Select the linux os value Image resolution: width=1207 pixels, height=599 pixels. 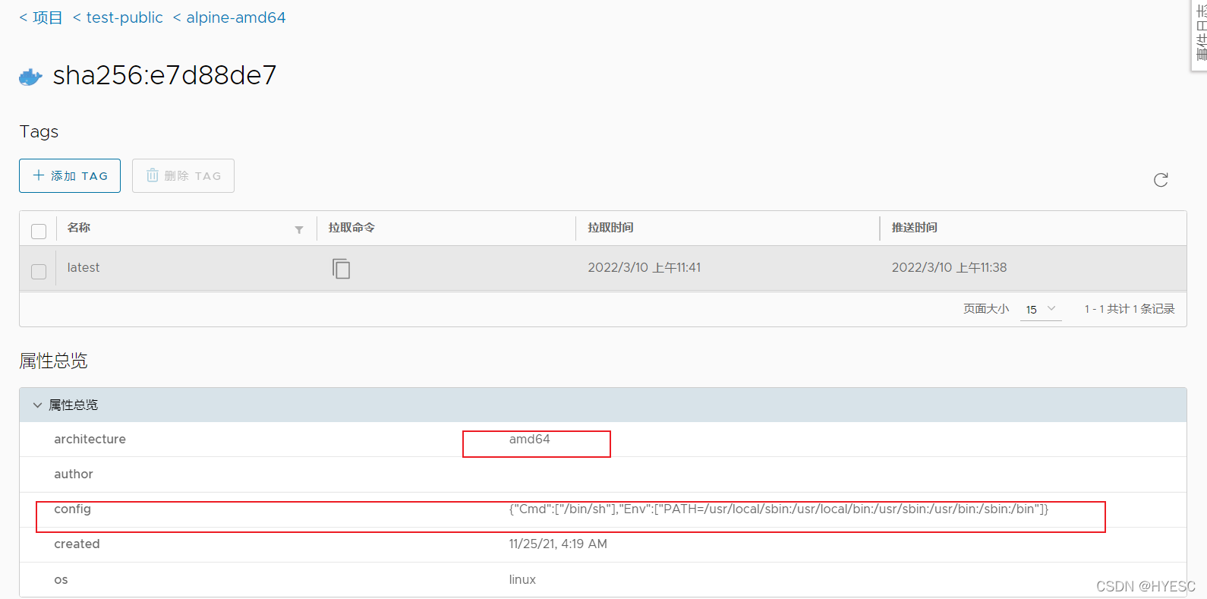522,579
